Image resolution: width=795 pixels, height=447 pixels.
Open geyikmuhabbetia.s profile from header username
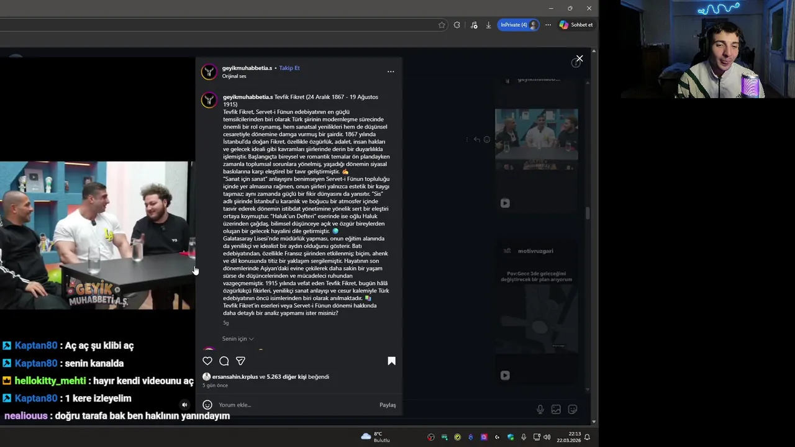[x=247, y=68]
